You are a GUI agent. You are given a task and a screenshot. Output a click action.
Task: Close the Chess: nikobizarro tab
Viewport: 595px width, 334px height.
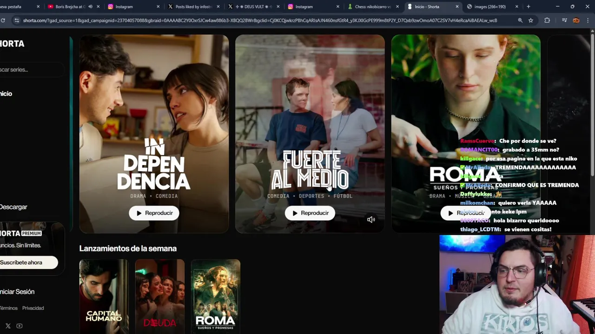click(x=397, y=6)
